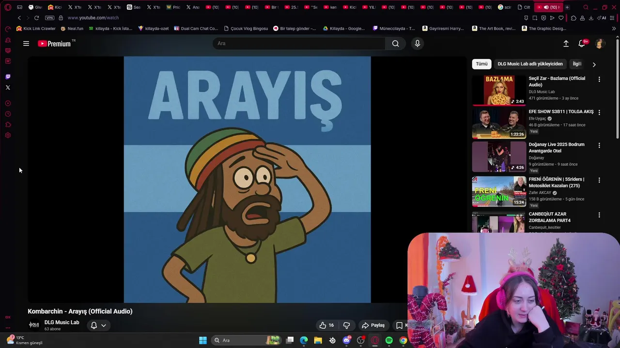The image size is (620, 348).
Task: Add page to bookmarks heart icon
Action: click(561, 18)
